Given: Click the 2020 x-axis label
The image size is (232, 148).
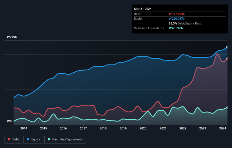Looking at the screenshot, I should click(143, 128).
